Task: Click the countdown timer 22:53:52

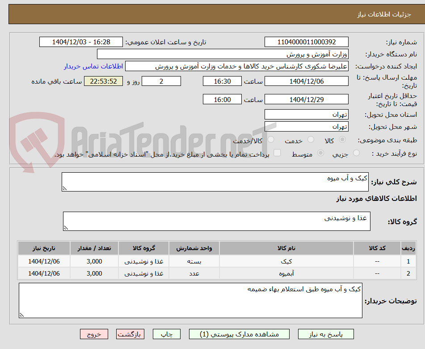Action: point(104,81)
